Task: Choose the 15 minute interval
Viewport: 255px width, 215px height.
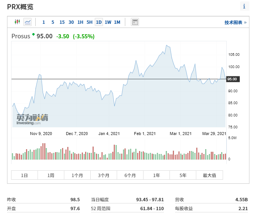Action: tap(62, 22)
